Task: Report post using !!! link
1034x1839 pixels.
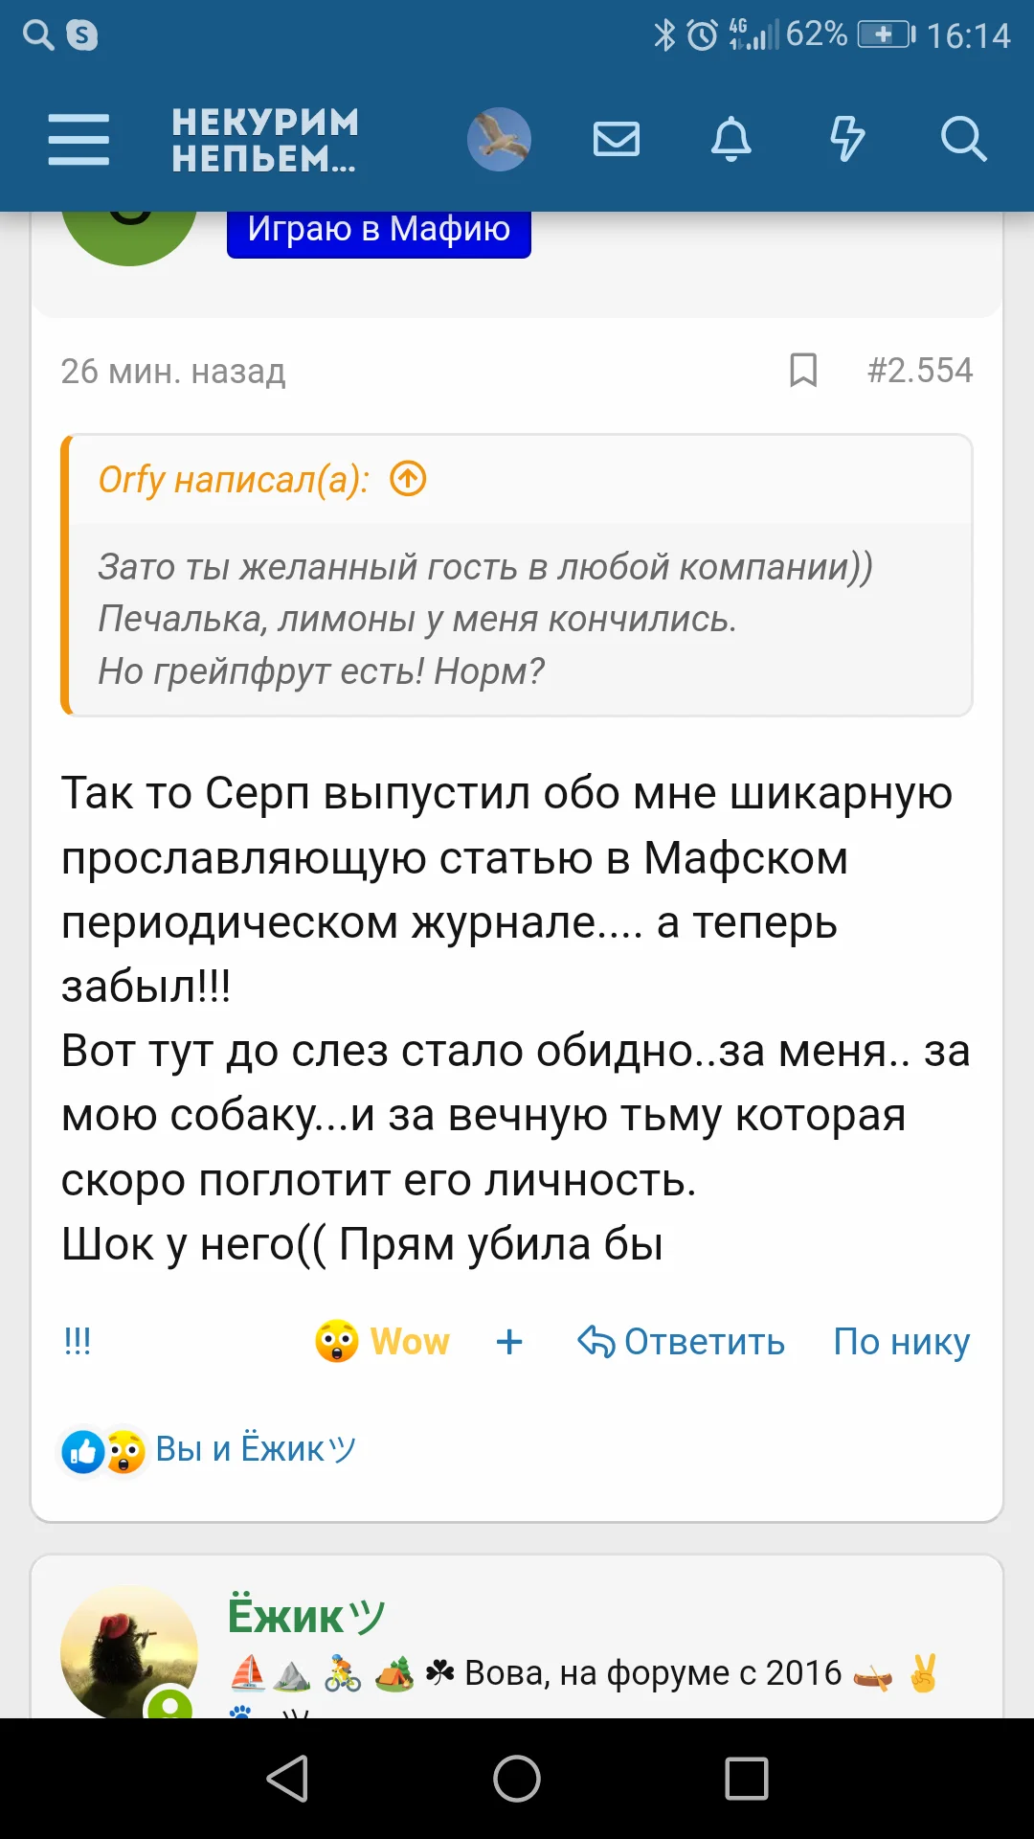Action: coord(78,1342)
